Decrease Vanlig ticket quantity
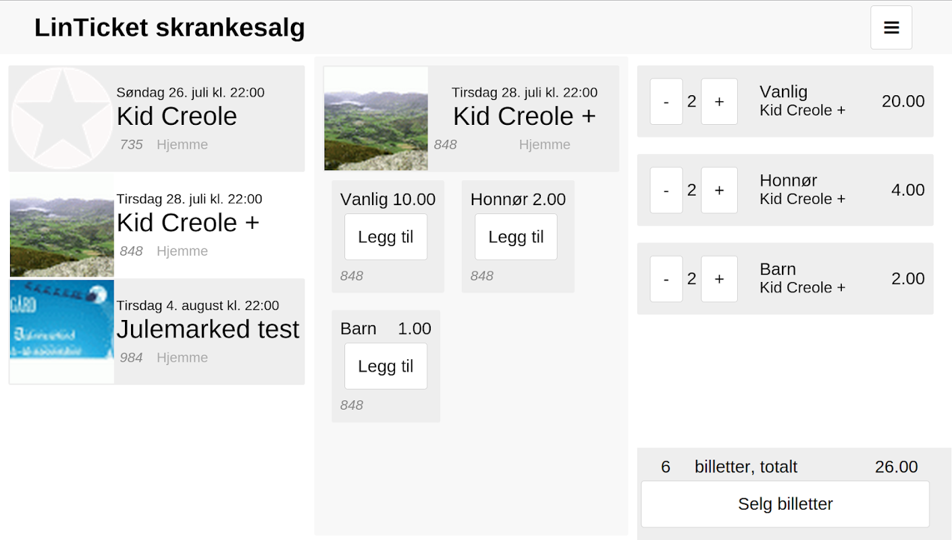The width and height of the screenshot is (952, 540). point(666,101)
